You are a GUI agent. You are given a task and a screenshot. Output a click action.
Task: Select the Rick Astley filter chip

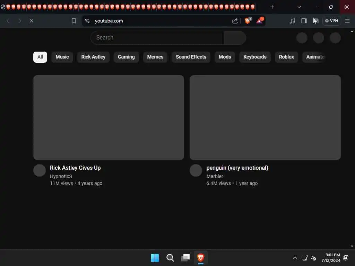click(x=93, y=57)
